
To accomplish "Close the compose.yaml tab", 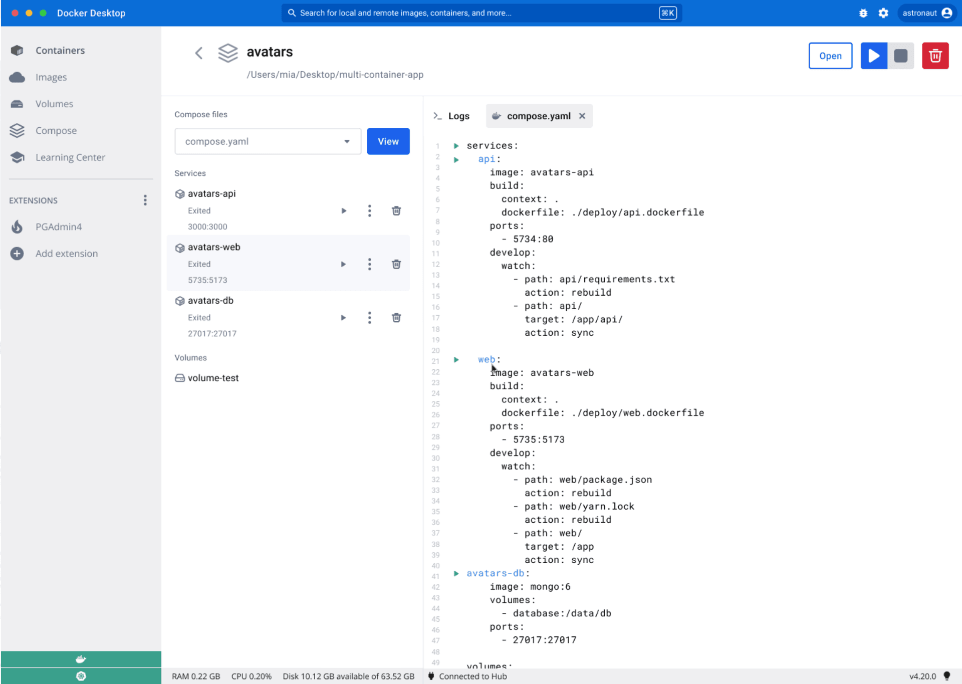I will click(x=582, y=116).
